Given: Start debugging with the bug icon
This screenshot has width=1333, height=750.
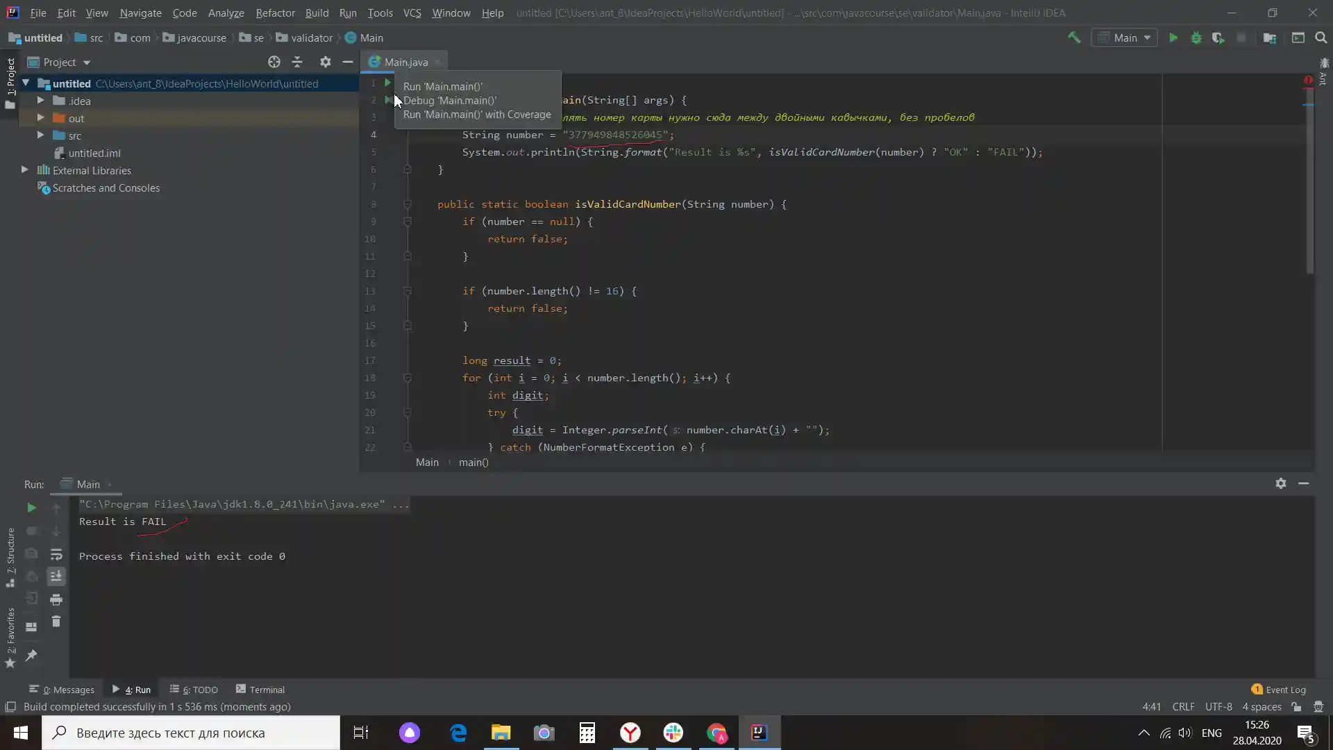Looking at the screenshot, I should [x=1196, y=38].
